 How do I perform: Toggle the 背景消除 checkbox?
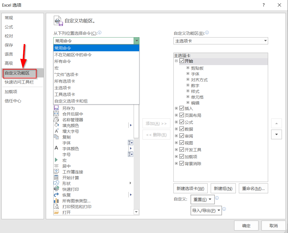(x=182, y=163)
